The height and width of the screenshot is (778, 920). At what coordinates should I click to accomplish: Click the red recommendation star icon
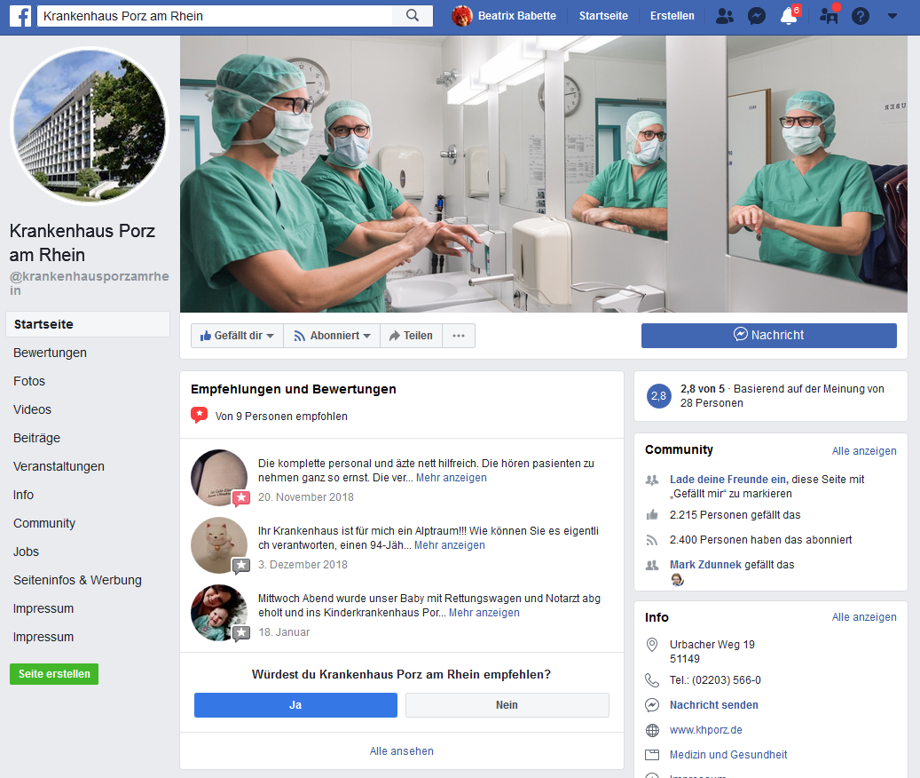(x=199, y=416)
